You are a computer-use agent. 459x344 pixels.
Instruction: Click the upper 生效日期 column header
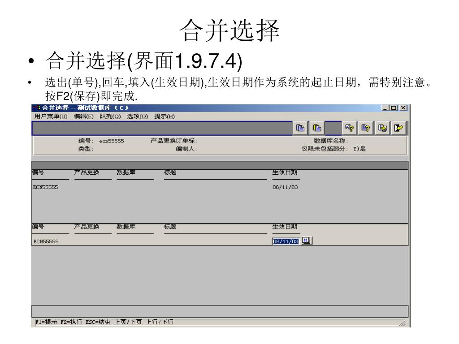coord(285,172)
